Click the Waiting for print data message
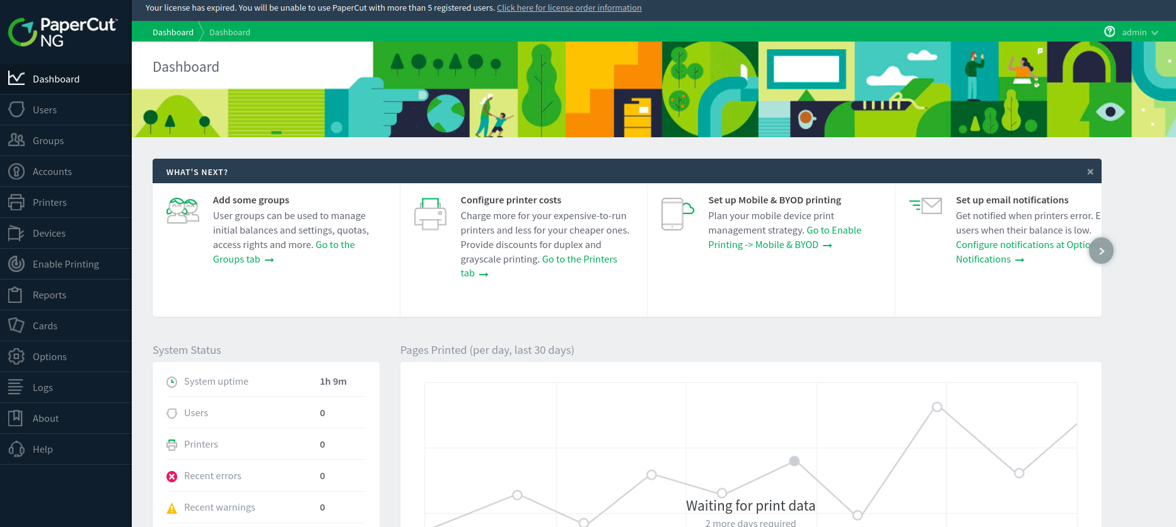Image resolution: width=1176 pixels, height=527 pixels. point(750,506)
